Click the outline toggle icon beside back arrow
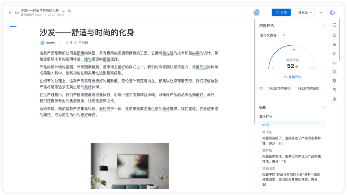This screenshot has height=195, width=347. (x=17, y=13)
